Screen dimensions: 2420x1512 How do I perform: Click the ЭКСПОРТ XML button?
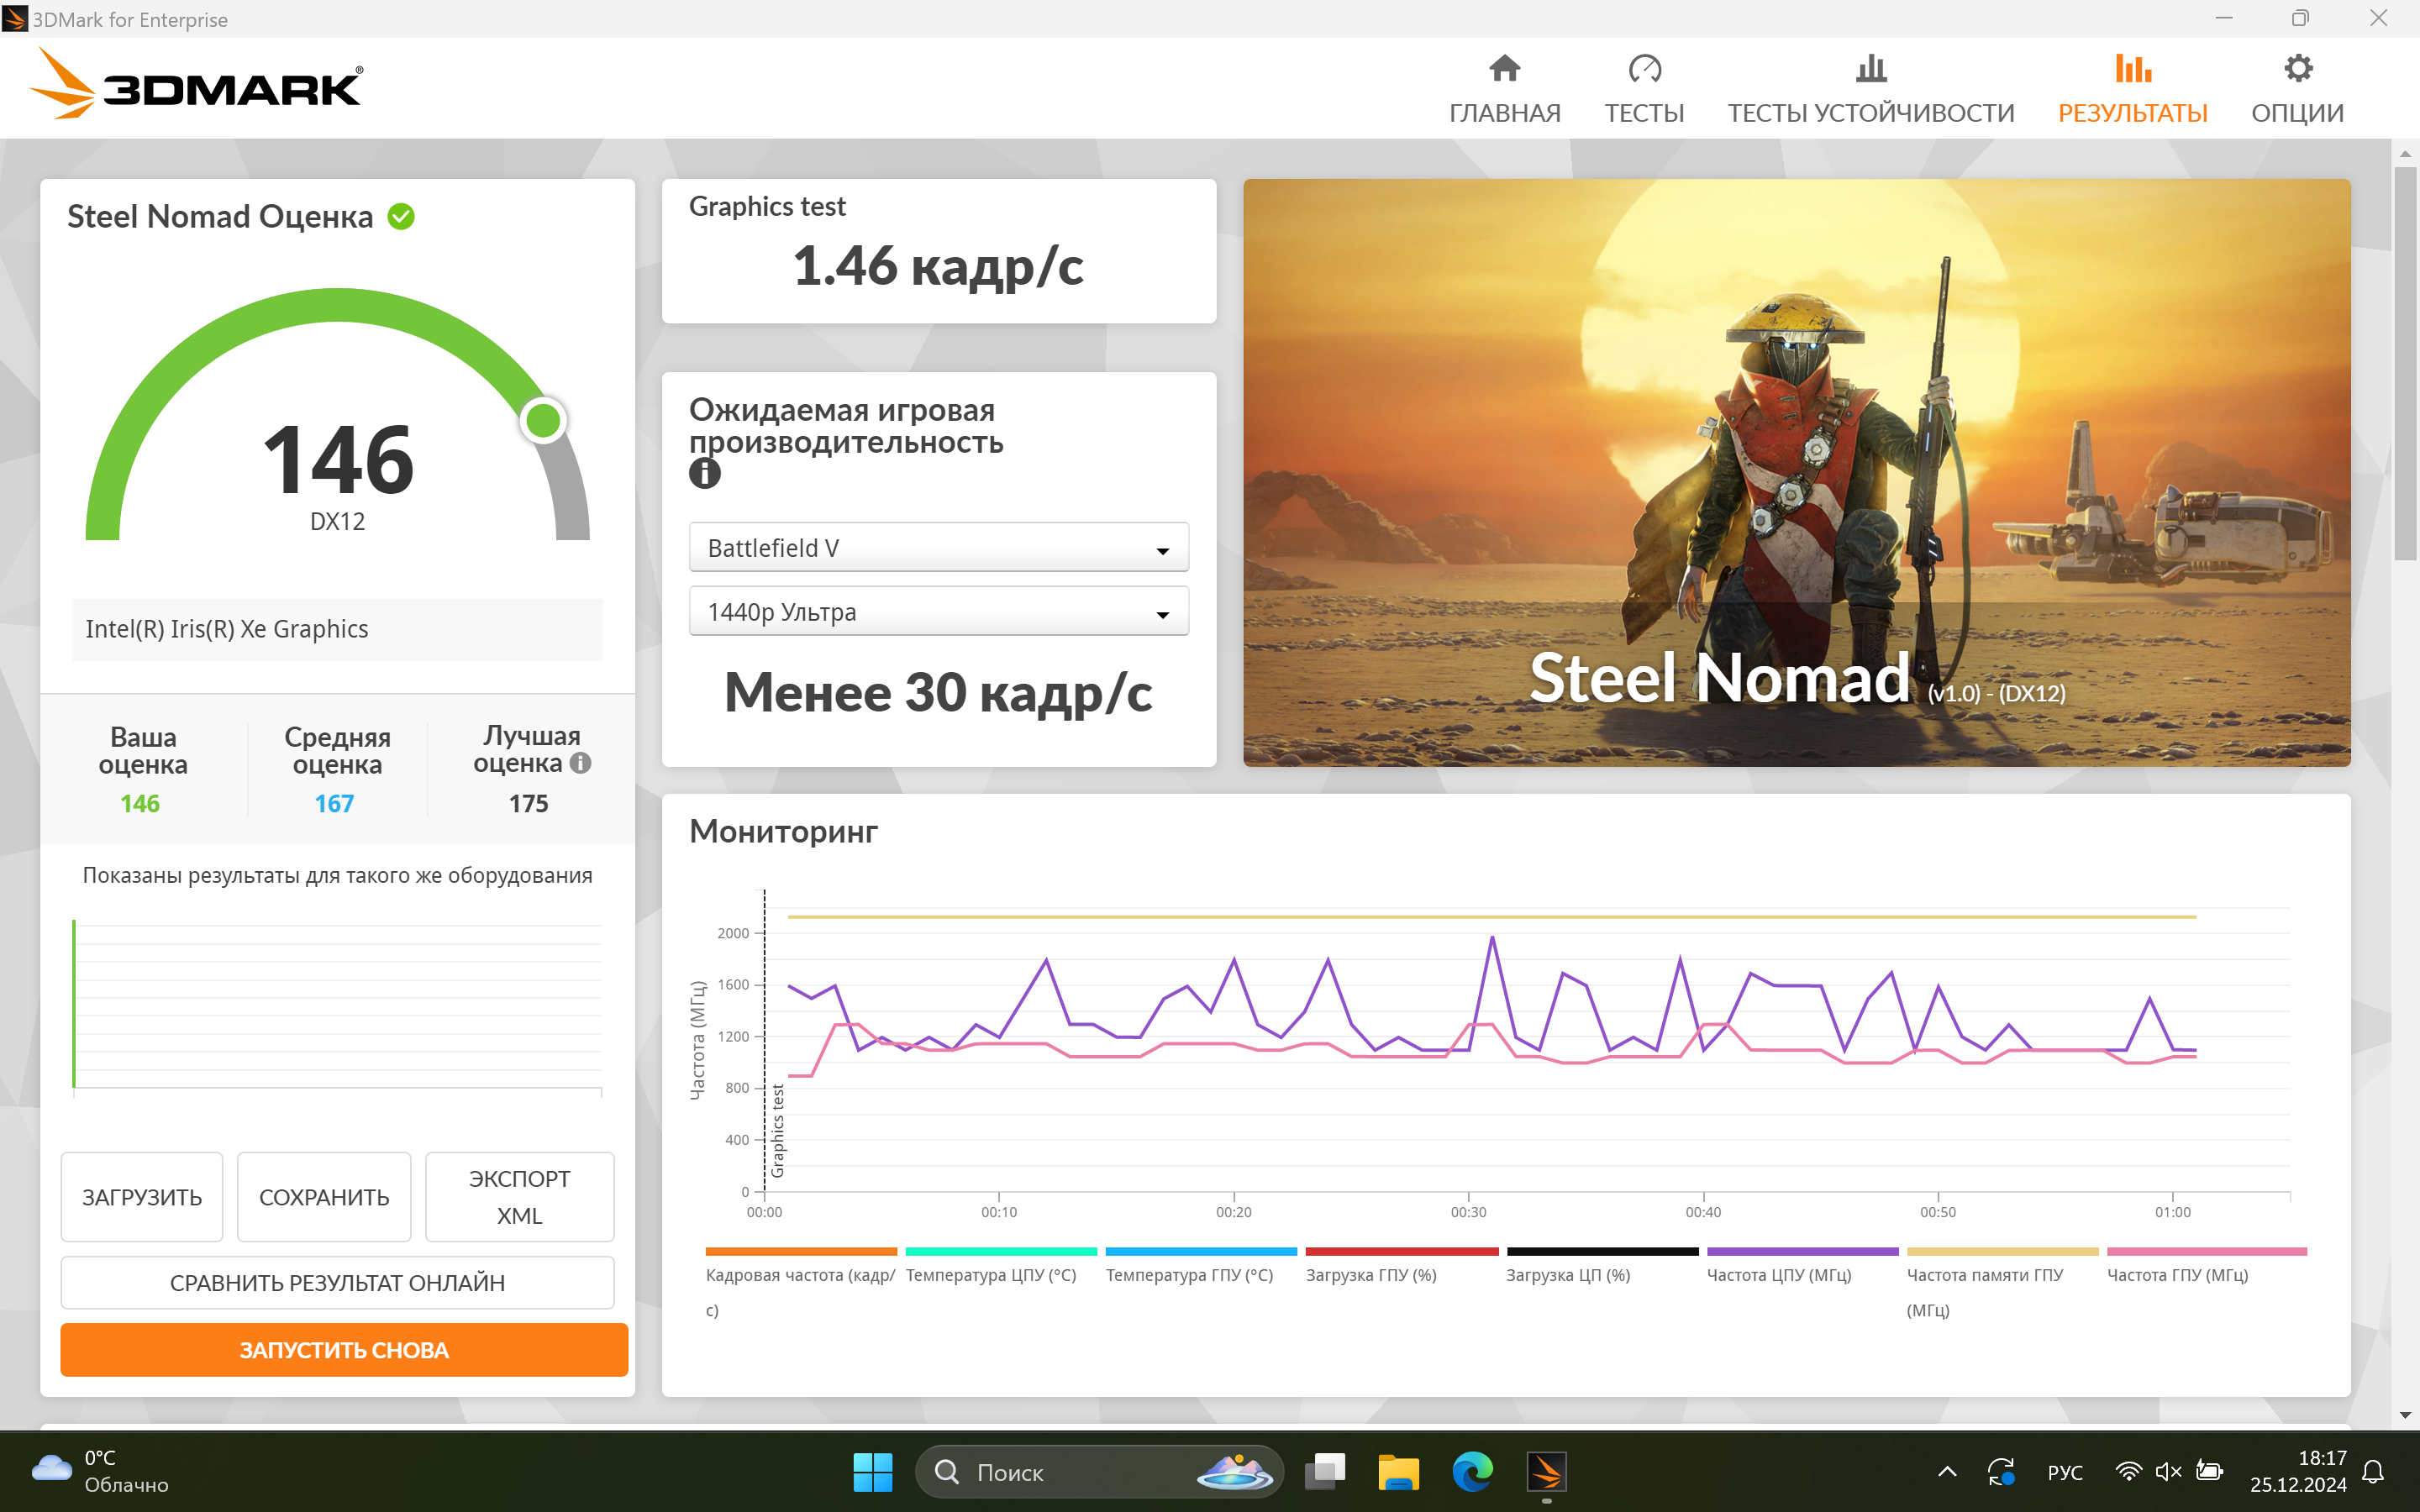[519, 1197]
